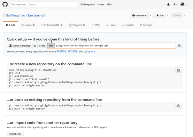Open the user avatar menu

(184, 4)
